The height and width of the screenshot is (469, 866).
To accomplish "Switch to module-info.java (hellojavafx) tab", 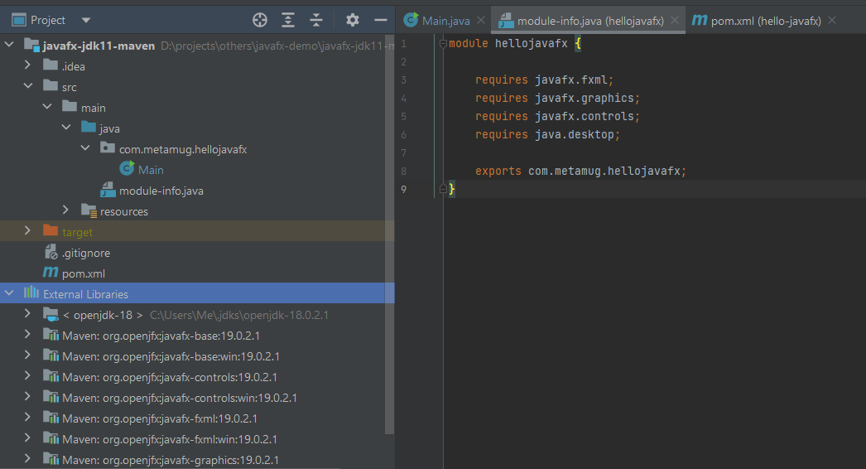I will 590,21.
